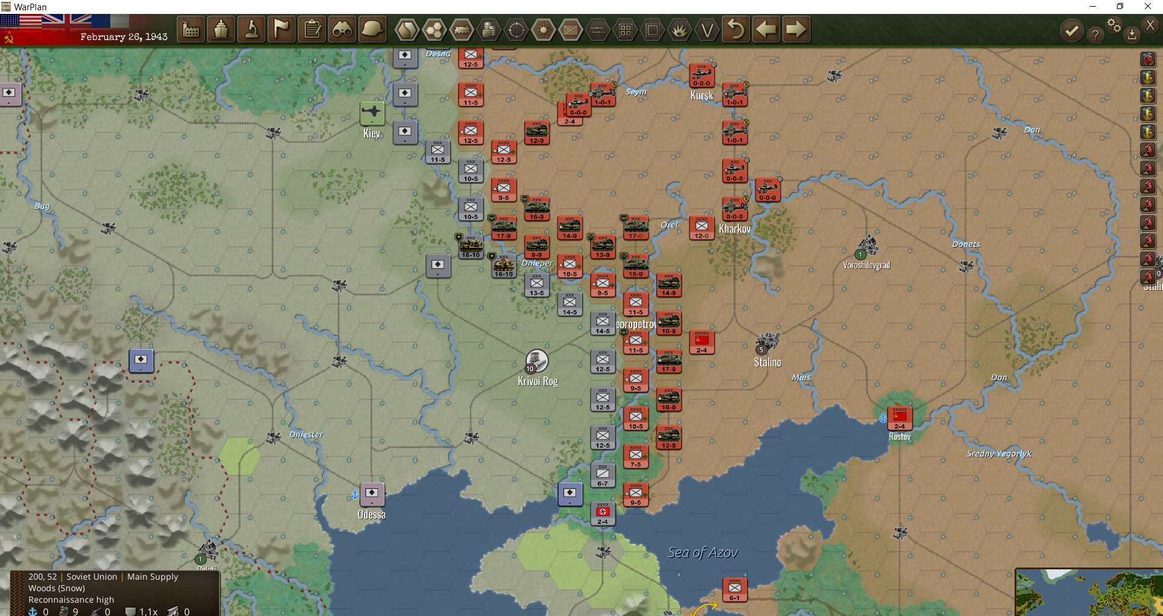Open the naval ship panel
The width and height of the screenshot is (1163, 616).
(221, 29)
